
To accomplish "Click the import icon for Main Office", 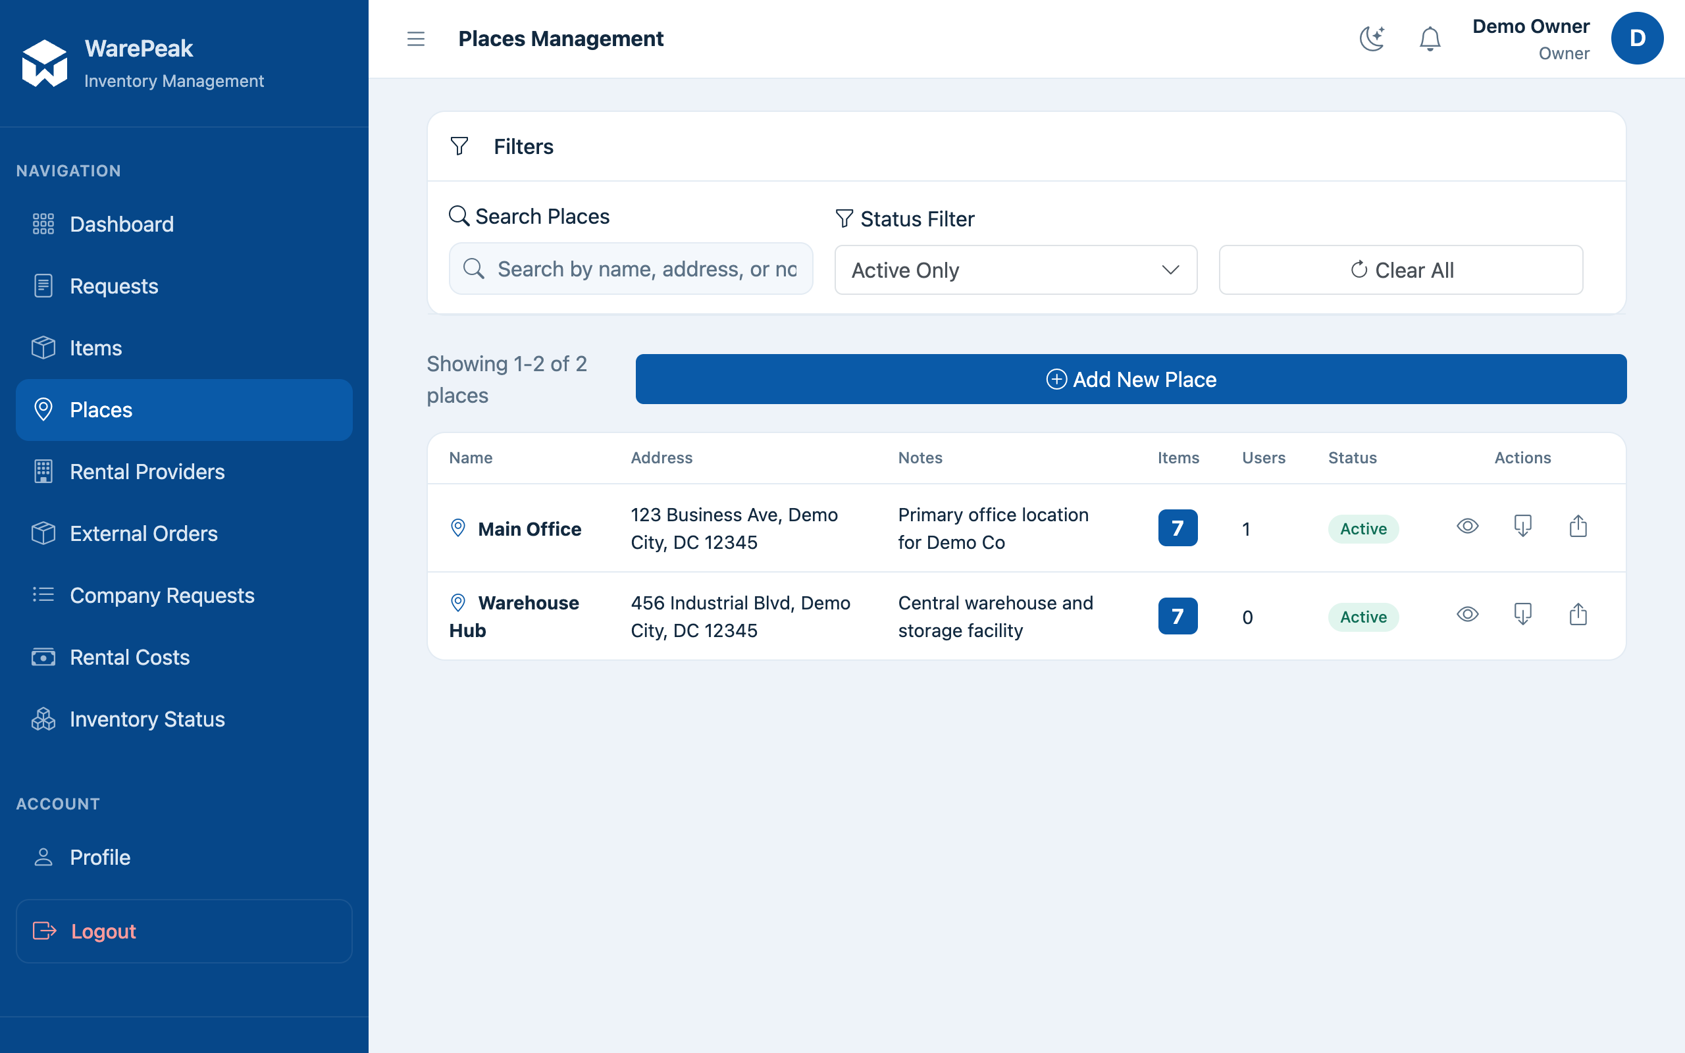I will click(1523, 526).
